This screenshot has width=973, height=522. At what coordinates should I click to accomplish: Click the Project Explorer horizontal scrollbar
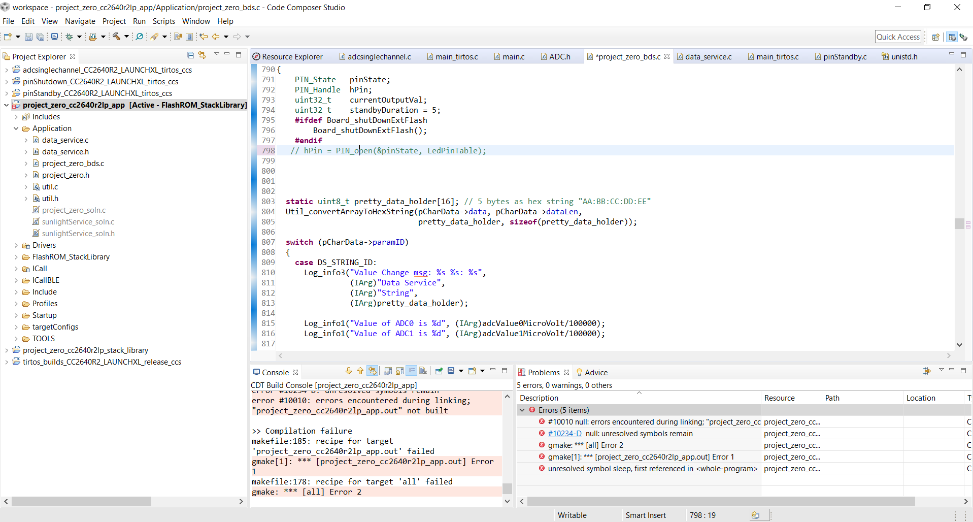(x=81, y=502)
